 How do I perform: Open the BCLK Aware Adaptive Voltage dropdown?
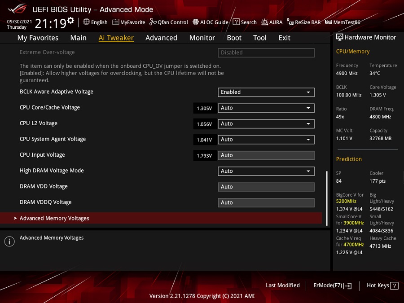click(x=266, y=92)
